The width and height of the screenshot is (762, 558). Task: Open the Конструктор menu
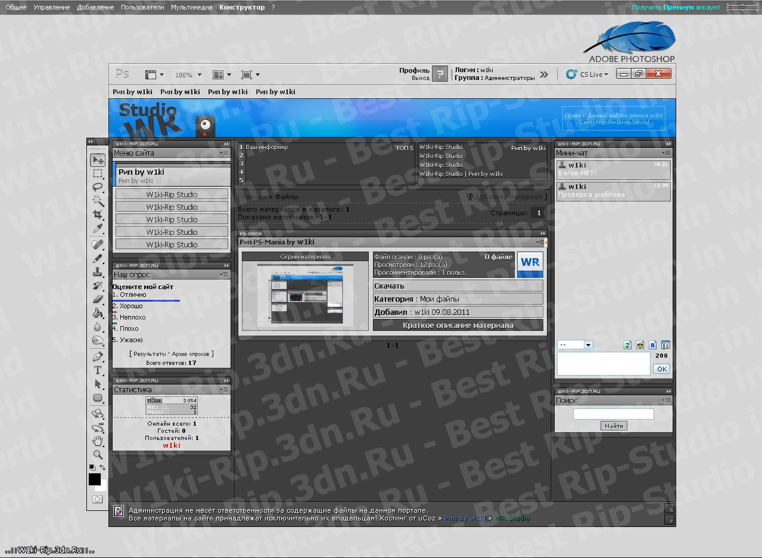click(x=242, y=7)
